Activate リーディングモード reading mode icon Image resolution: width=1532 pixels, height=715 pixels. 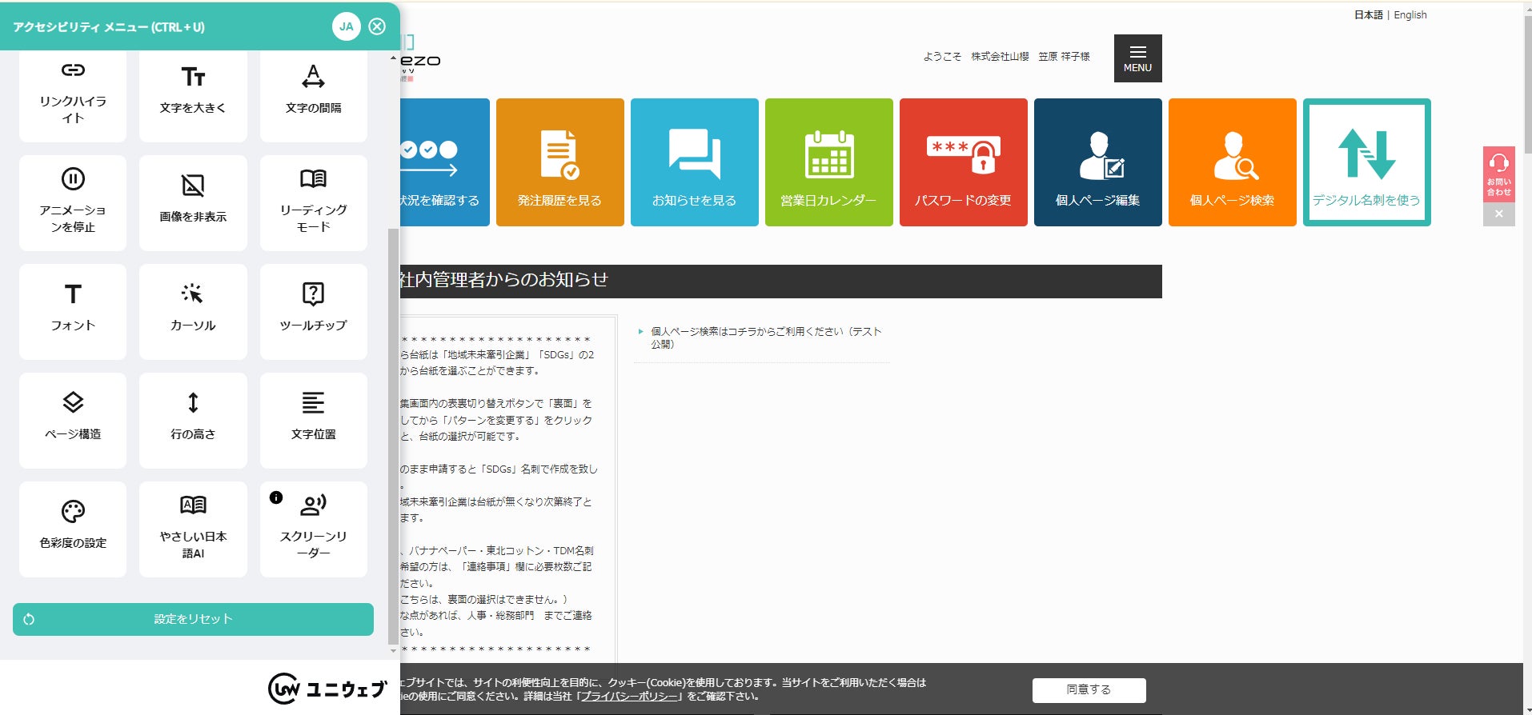pos(313,178)
